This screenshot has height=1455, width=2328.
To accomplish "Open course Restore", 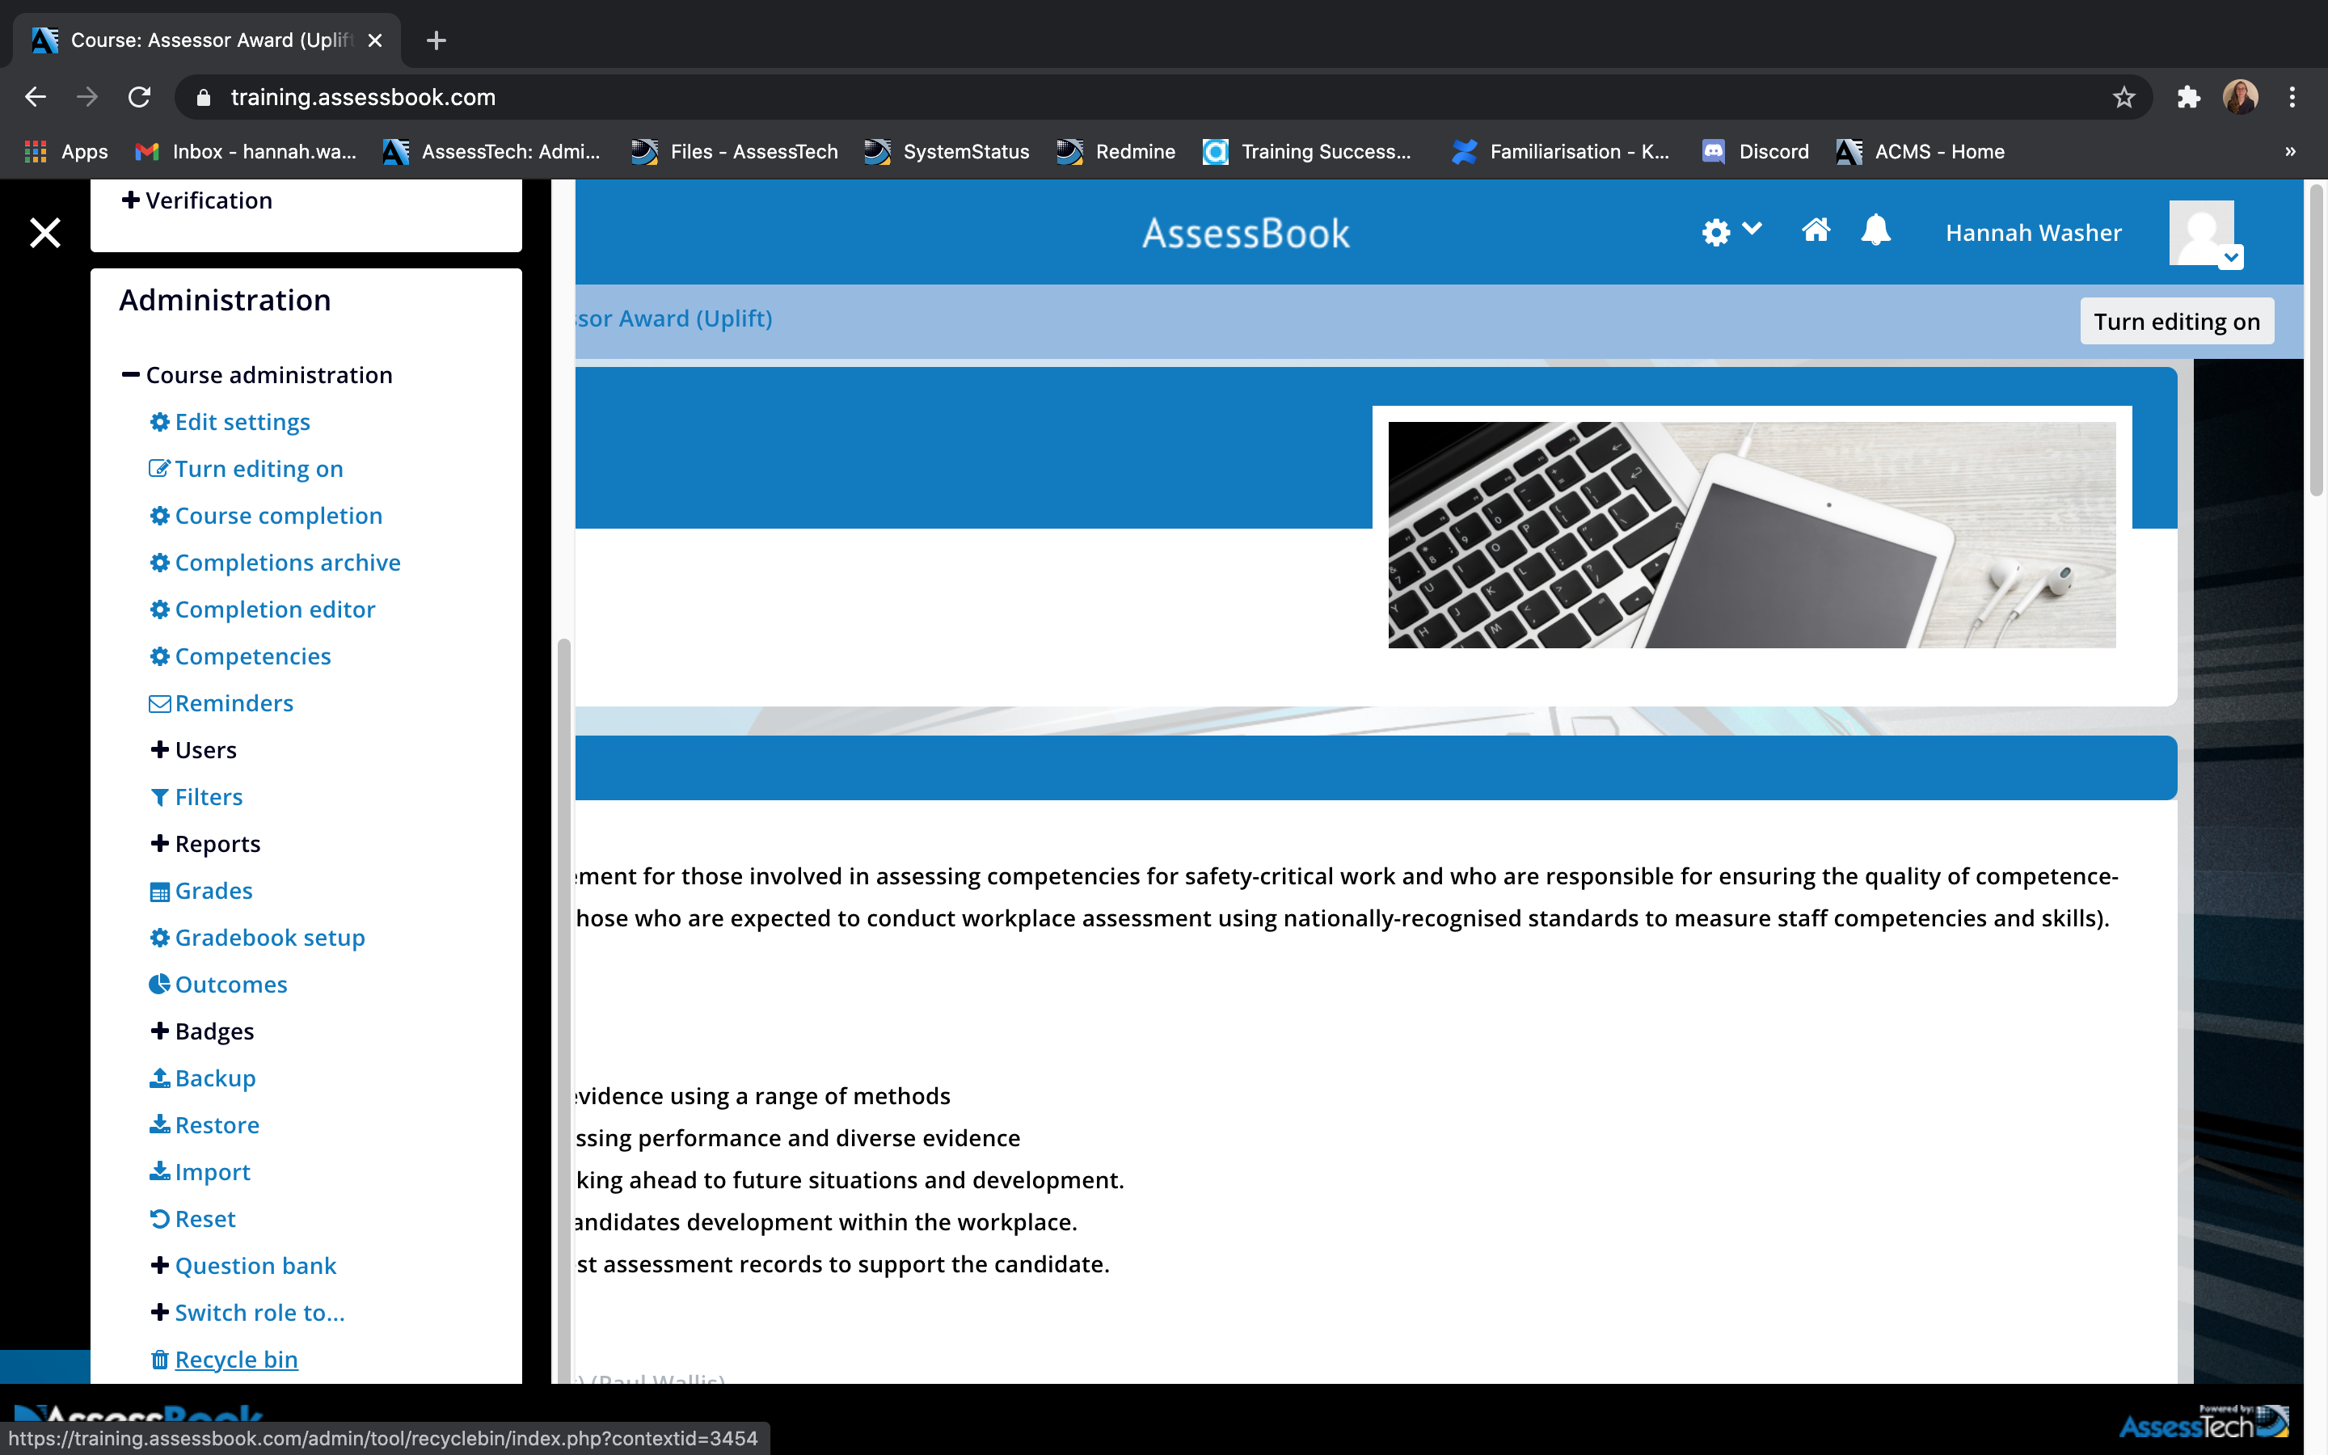I will pyautogui.click(x=217, y=1125).
